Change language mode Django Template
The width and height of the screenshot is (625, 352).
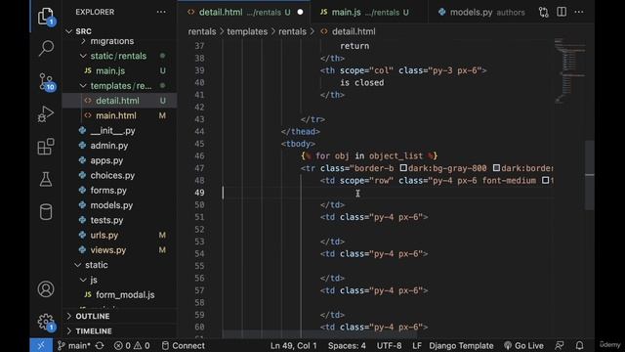click(x=461, y=345)
